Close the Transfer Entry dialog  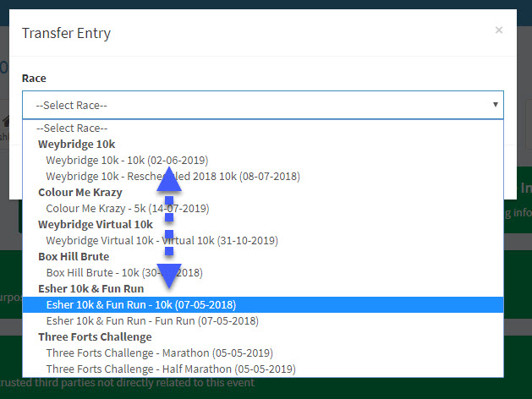(498, 30)
